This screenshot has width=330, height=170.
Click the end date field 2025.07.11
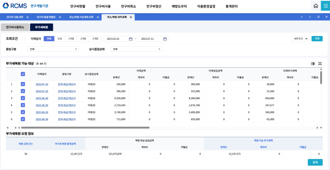[153, 39]
